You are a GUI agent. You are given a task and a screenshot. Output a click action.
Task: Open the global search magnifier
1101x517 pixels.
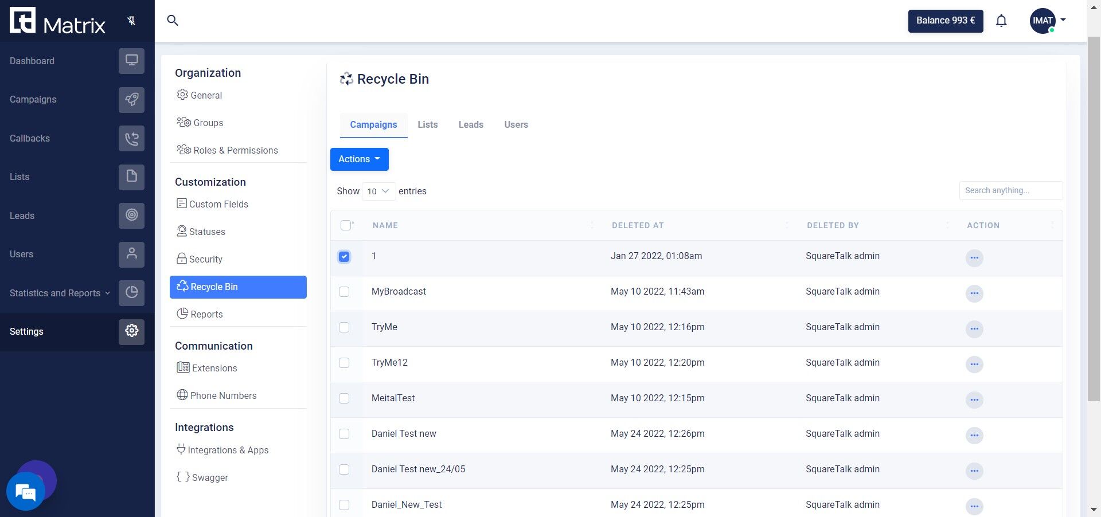click(173, 20)
